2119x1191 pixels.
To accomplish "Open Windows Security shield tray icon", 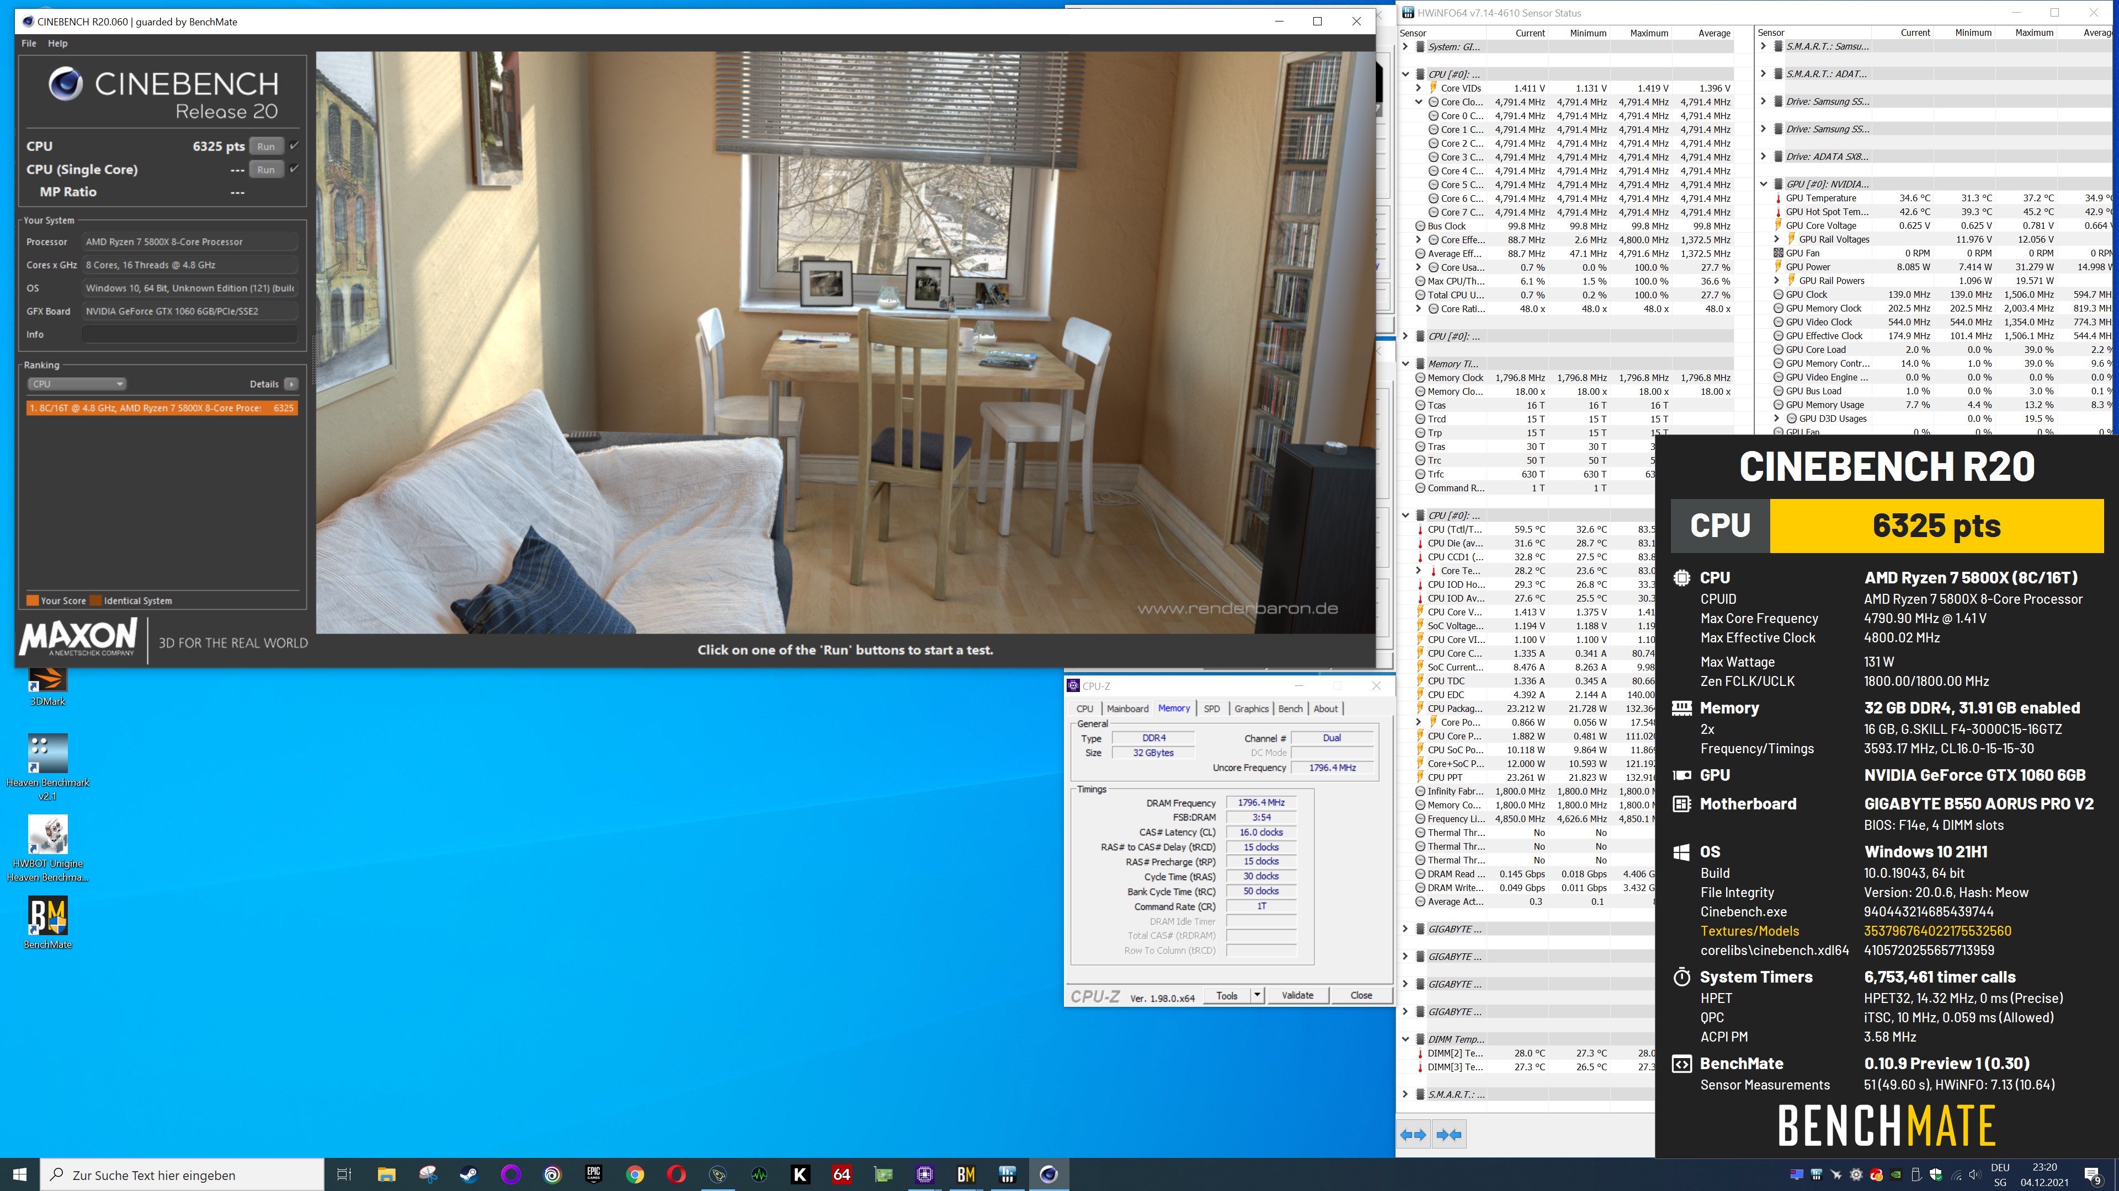I will coord(1936,1174).
